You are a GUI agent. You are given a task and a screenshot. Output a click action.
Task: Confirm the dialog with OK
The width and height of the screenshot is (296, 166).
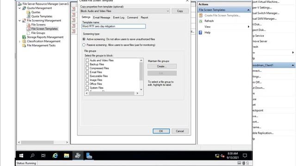point(161,131)
